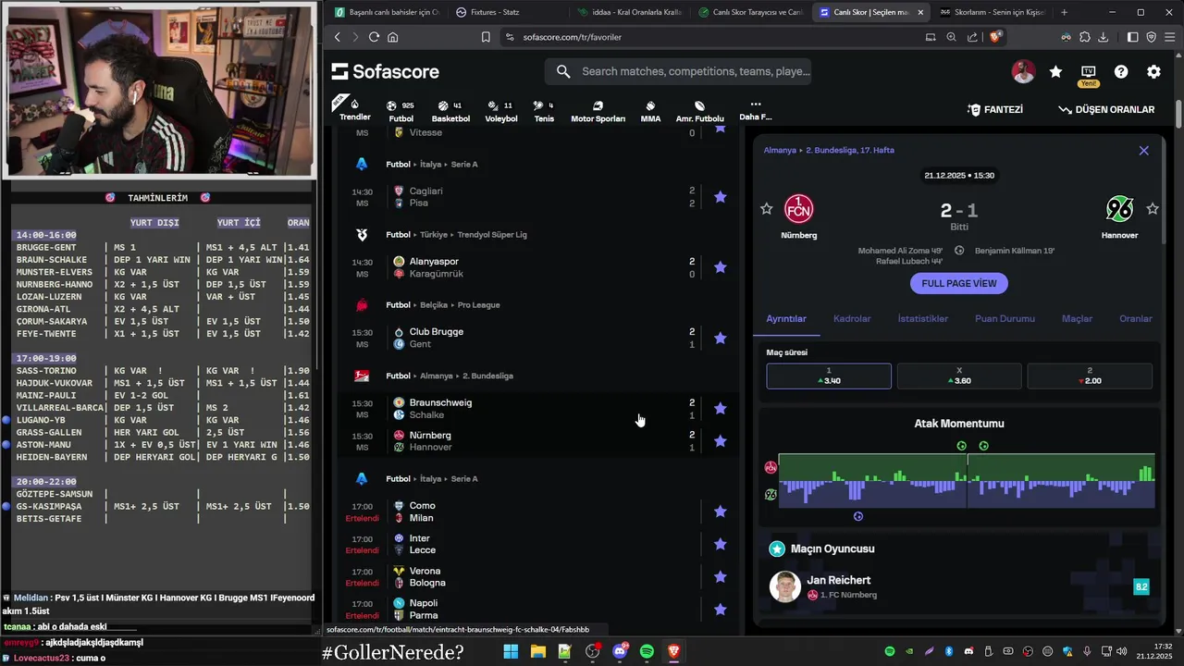Open the Sofascore settings gear
This screenshot has height=666, width=1184.
1153,72
